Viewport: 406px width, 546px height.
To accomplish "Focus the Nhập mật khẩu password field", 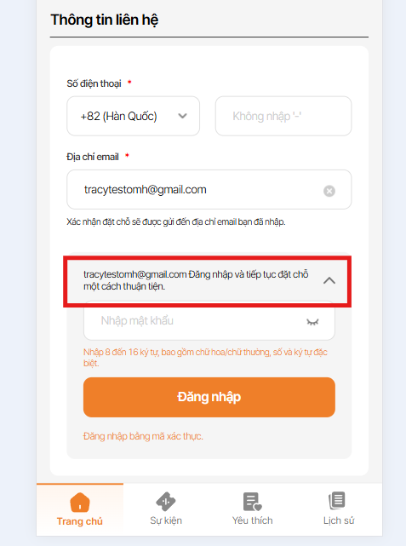I will click(x=209, y=321).
